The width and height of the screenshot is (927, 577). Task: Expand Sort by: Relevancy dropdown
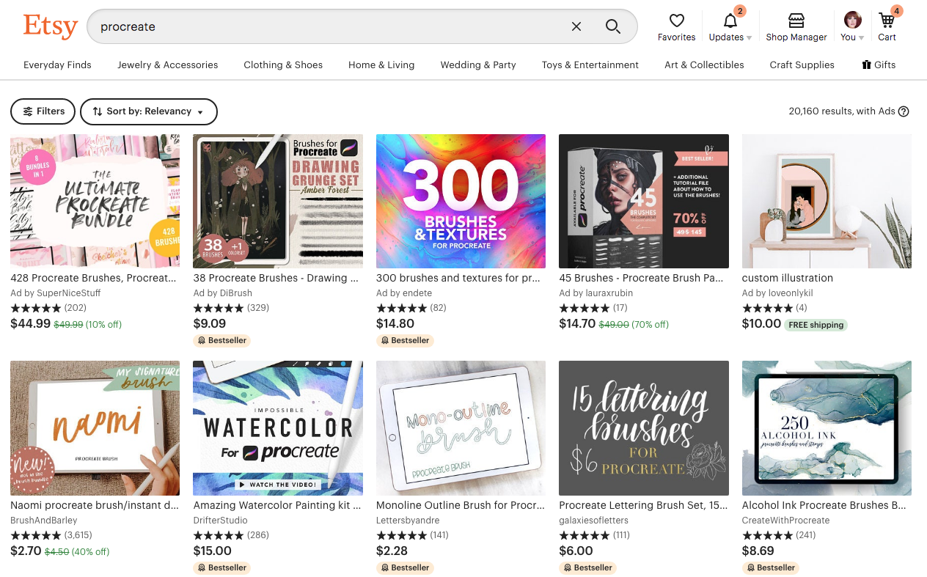[149, 111]
